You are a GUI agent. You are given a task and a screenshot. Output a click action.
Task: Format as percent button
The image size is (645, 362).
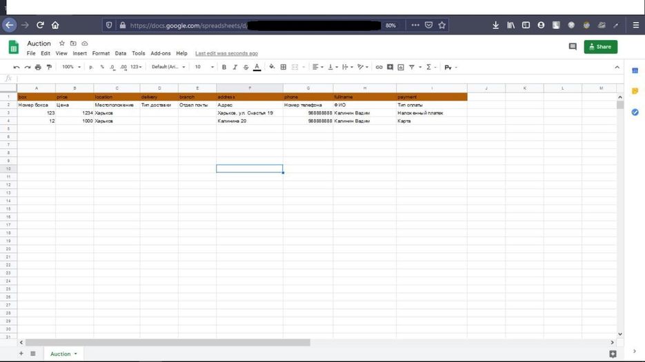pyautogui.click(x=102, y=67)
